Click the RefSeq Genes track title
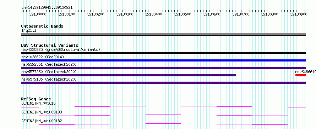 click(x=36, y=99)
